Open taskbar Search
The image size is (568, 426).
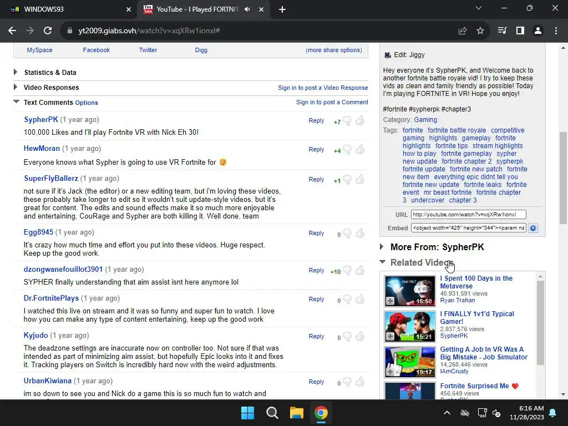tap(272, 413)
